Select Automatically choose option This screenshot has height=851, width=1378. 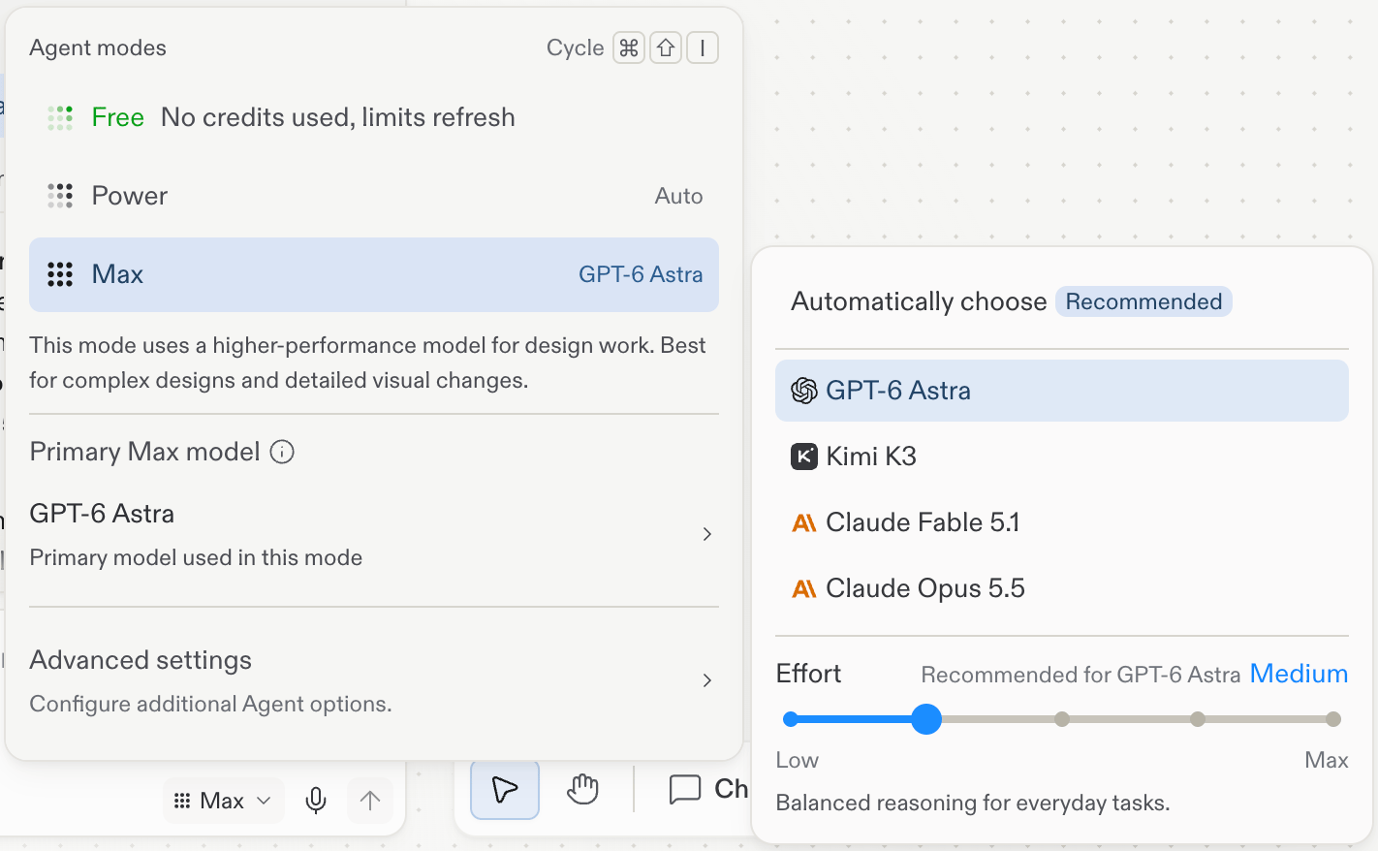[x=1062, y=301]
